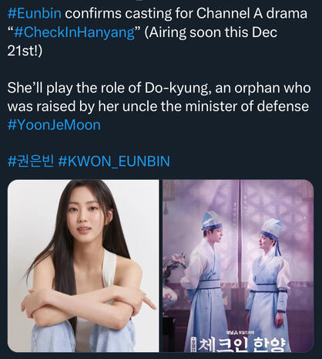This screenshot has height=359, width=322.
Task: Open the portrait photo of the long-haired woman
Action: pyautogui.click(x=83, y=266)
